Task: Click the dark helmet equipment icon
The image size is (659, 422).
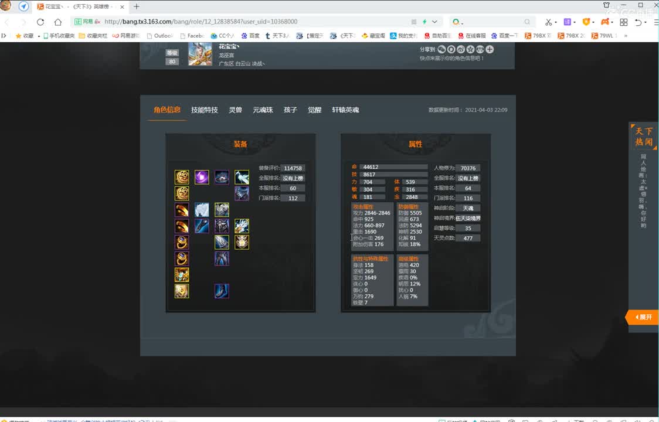Action: [222, 177]
